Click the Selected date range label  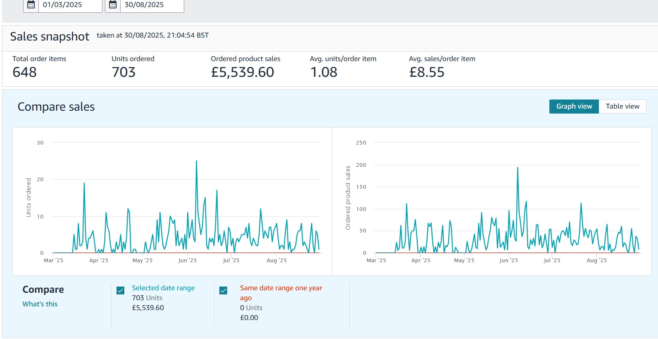[163, 288]
